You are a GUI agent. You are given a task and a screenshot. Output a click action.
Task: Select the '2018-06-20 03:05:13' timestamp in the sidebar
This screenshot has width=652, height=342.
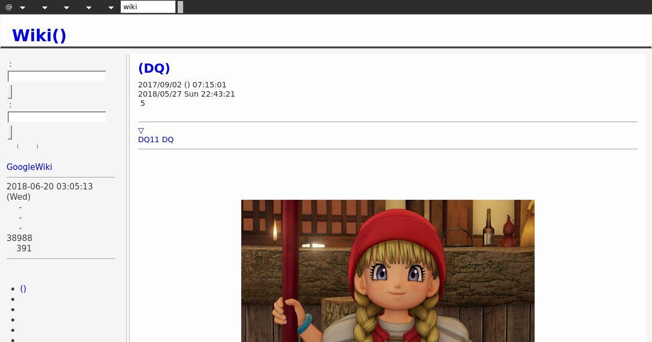point(49,186)
